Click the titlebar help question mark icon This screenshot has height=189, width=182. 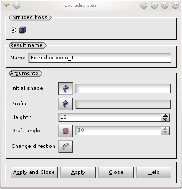click(144, 5)
